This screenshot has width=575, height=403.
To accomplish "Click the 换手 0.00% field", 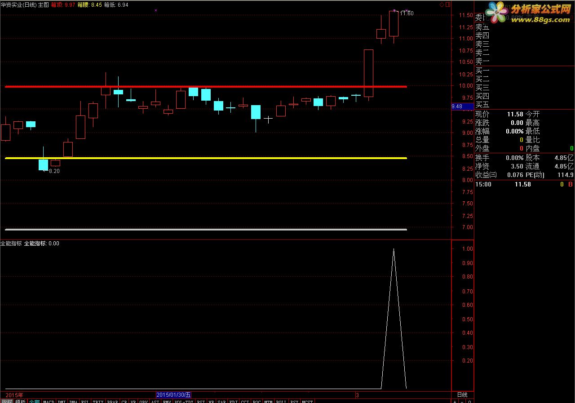I will pyautogui.click(x=500, y=158).
